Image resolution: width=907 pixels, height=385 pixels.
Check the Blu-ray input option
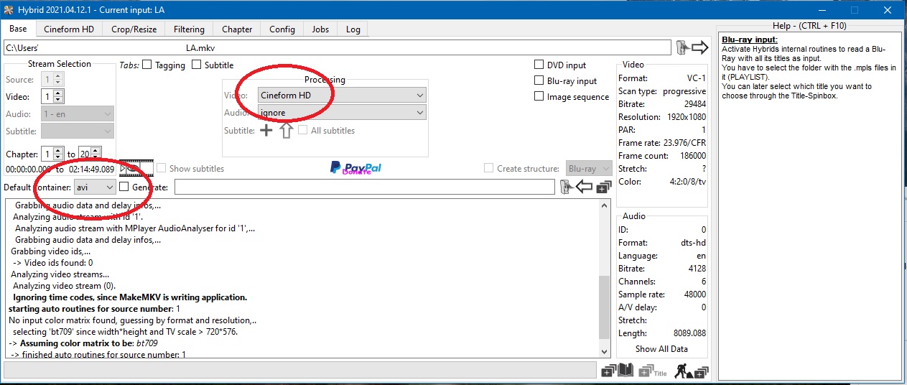coord(539,80)
